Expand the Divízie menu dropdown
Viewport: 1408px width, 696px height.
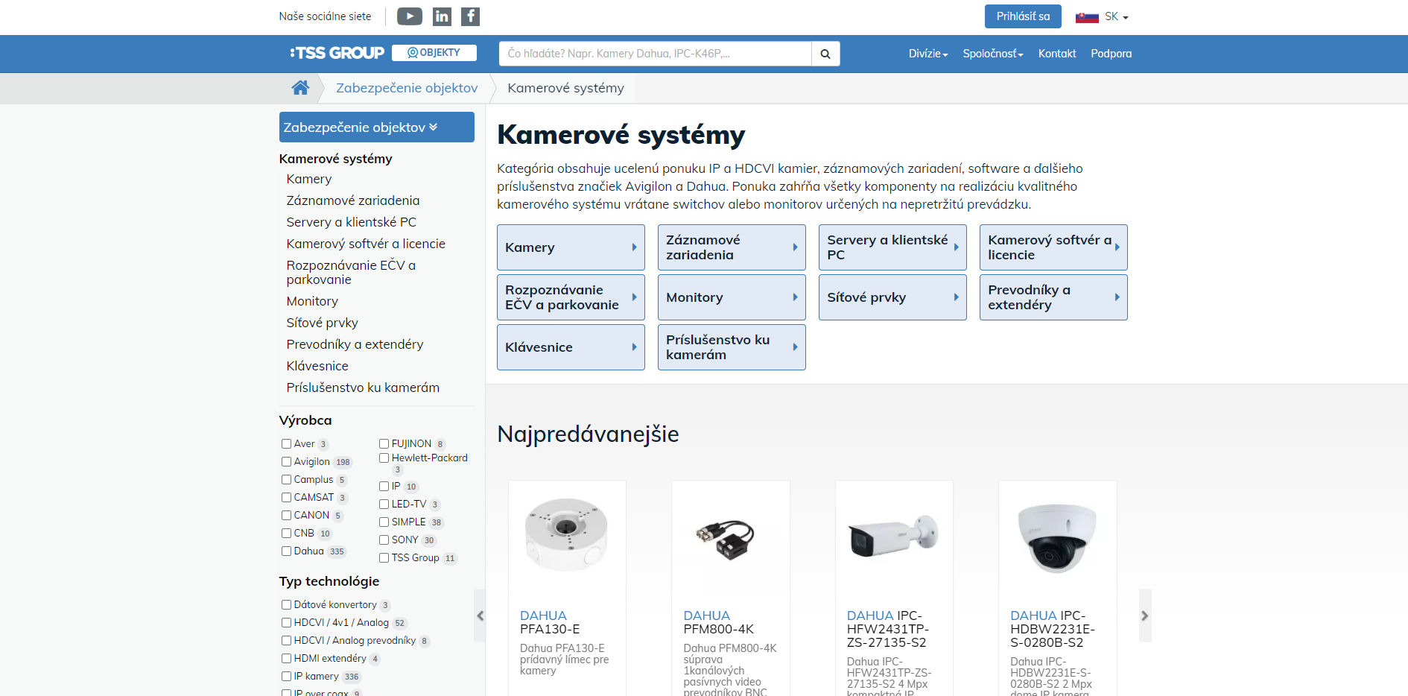[927, 54]
